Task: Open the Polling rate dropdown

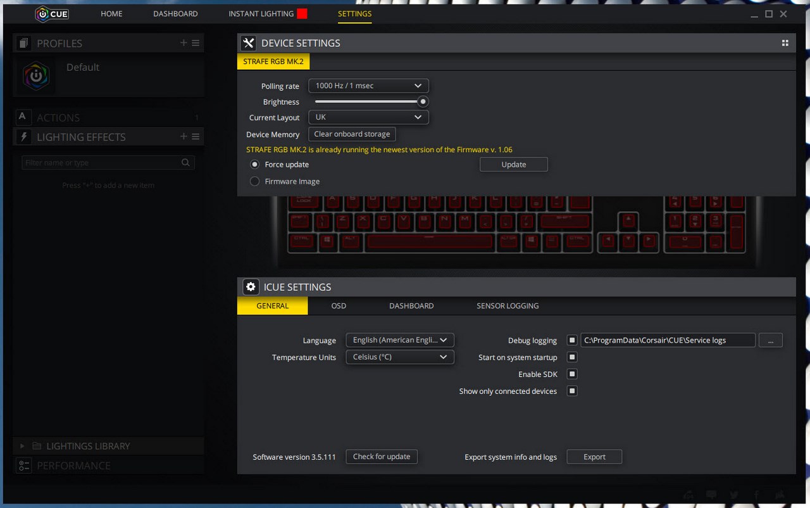Action: (368, 86)
